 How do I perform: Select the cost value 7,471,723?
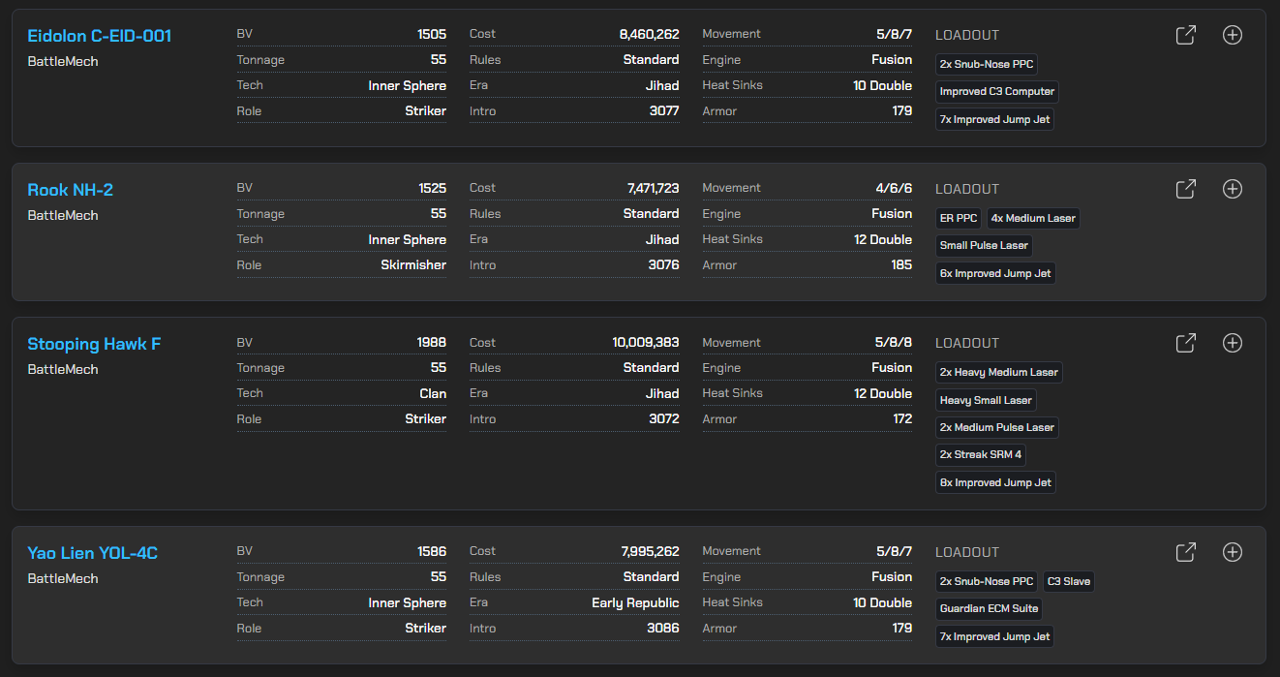tap(653, 188)
